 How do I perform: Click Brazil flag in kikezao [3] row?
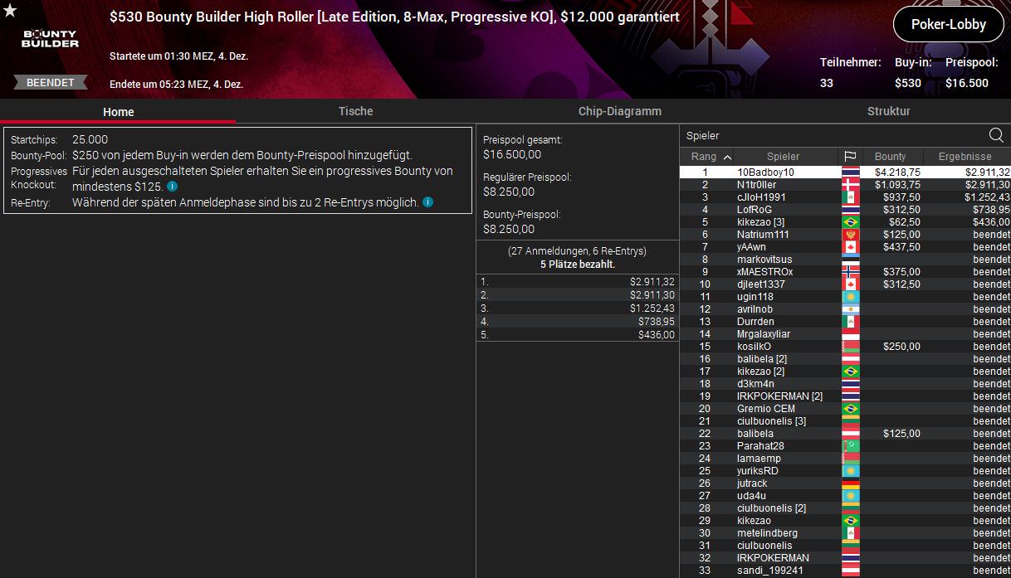850,222
